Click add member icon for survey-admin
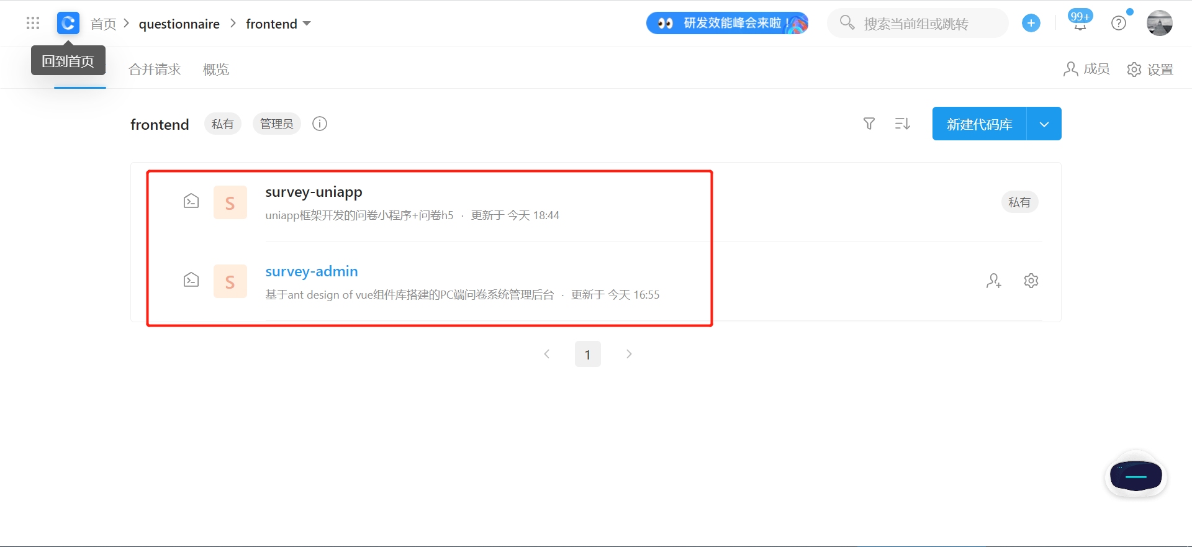 [x=994, y=281]
